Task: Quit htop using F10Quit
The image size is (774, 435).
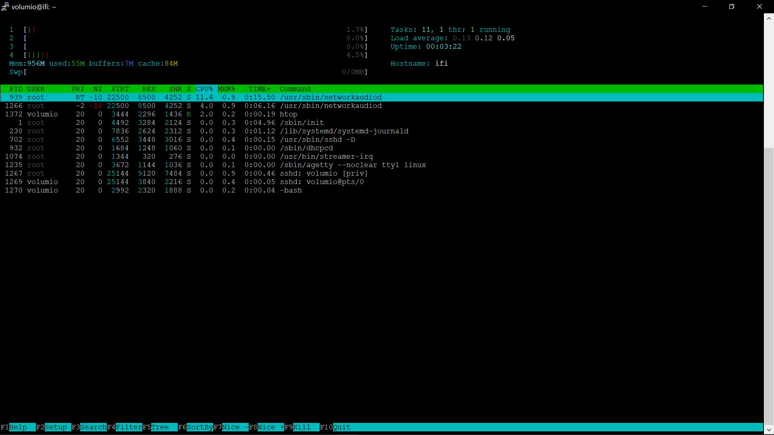Action: click(x=338, y=427)
